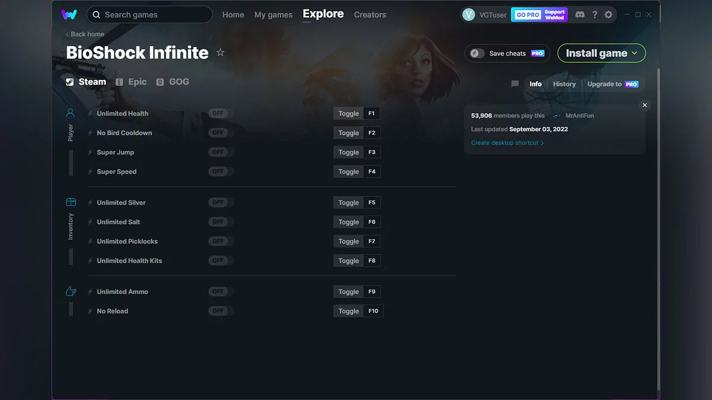Viewport: 712px width, 400px height.
Task: Open the comments chat icon
Action: (515, 84)
